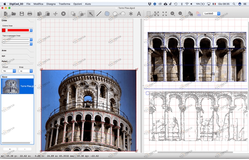Click the save floppy disk icon
This screenshot has height=160, width=249.
pyautogui.click(x=22, y=14)
